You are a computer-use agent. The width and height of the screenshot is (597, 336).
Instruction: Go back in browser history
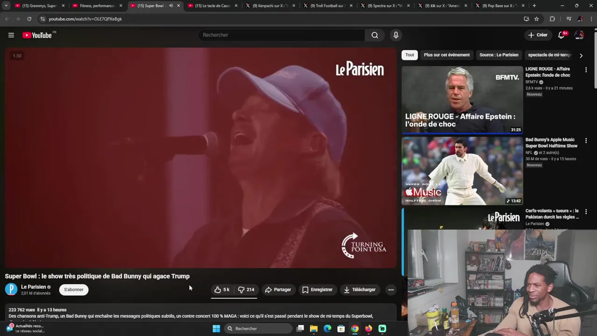pos(7,19)
